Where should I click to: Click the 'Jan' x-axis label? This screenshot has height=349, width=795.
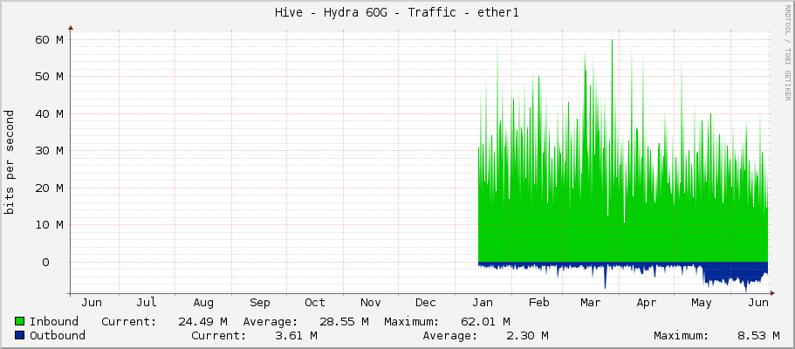[x=483, y=303]
